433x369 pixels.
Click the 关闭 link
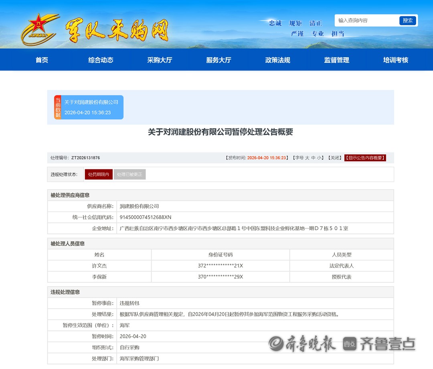[334, 158]
